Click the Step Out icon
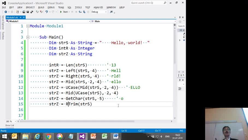Viewport: 248px width, 140px height. tap(88, 12)
